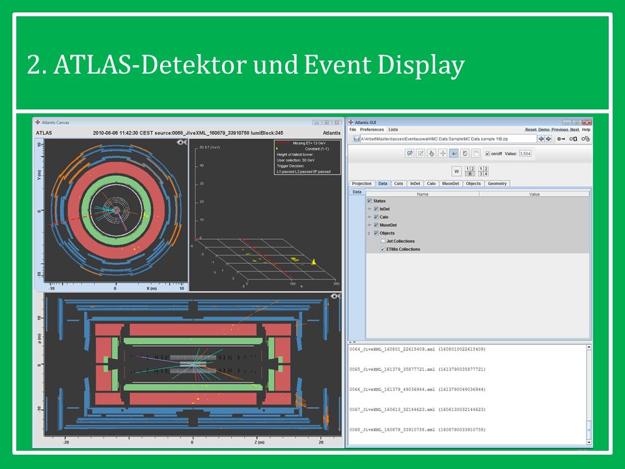Viewport: 625px width, 469px height.
Task: Uncheck the Objects data checkbox
Action: pyautogui.click(x=376, y=233)
